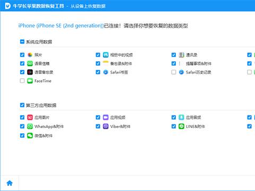Click the Contacts (通讯录) icon

click(x=181, y=55)
